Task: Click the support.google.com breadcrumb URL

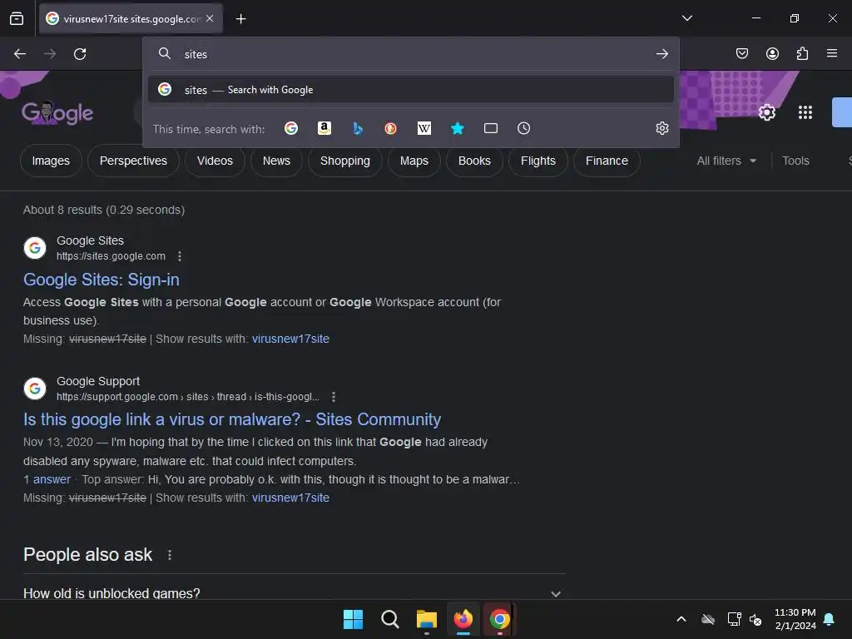Action: click(x=187, y=397)
